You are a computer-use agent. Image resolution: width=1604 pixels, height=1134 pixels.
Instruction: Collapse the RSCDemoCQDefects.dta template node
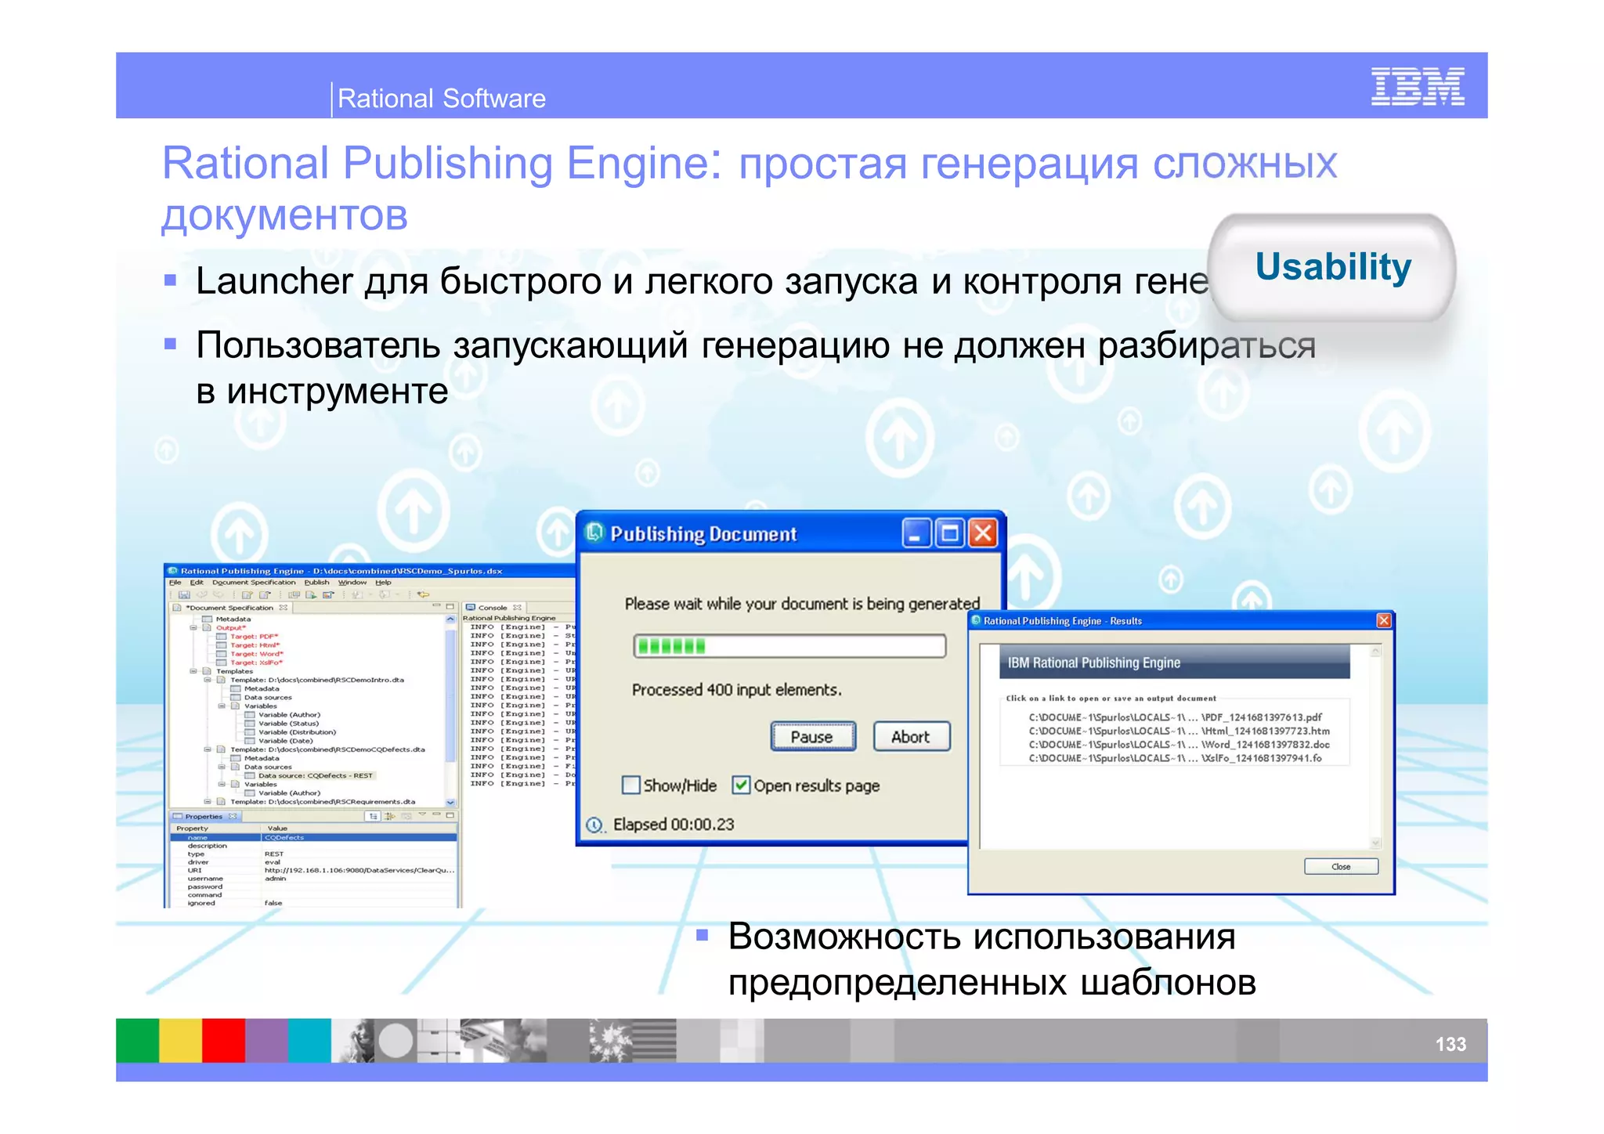(208, 749)
